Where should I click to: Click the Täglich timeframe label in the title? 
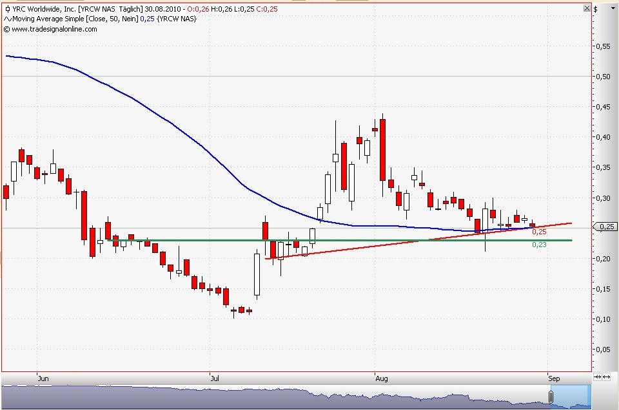(x=130, y=9)
